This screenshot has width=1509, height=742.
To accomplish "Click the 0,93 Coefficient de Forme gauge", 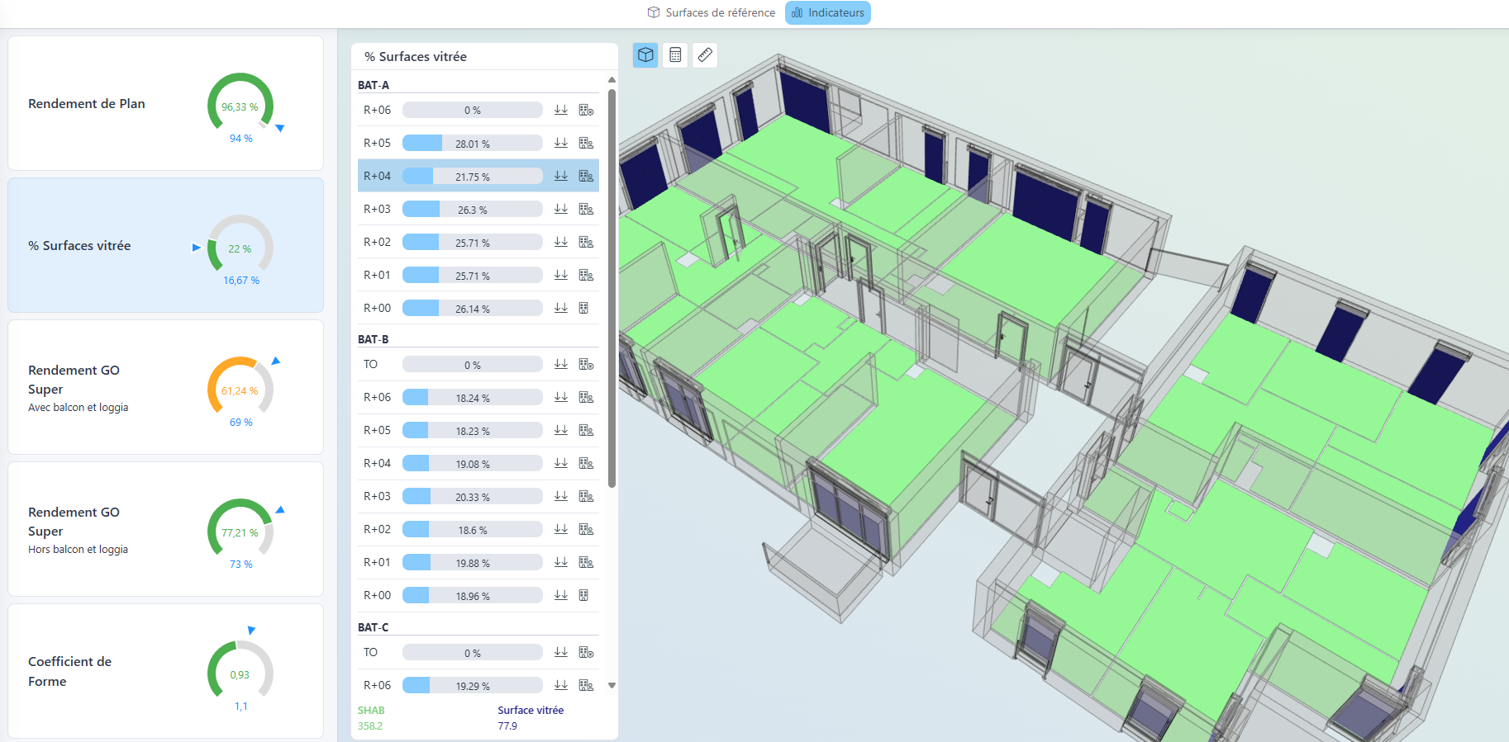I will (240, 671).
